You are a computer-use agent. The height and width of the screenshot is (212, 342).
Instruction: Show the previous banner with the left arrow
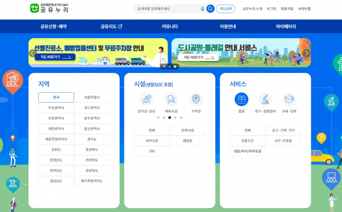(32, 53)
